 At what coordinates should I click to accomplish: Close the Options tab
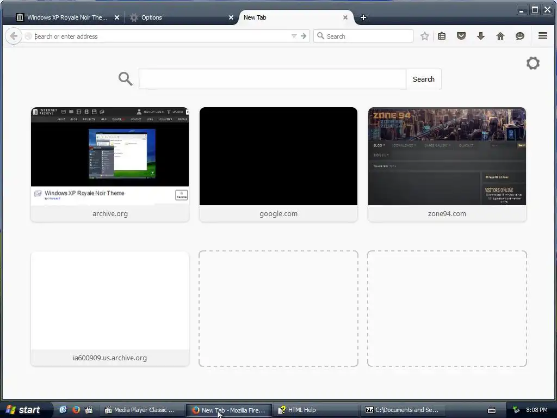[x=231, y=17]
